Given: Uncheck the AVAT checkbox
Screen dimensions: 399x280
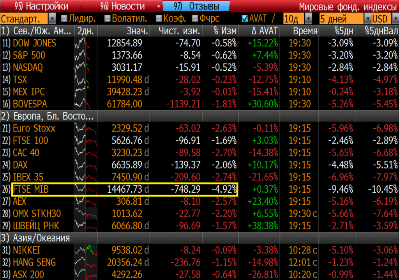Looking at the screenshot, I should [245, 18].
